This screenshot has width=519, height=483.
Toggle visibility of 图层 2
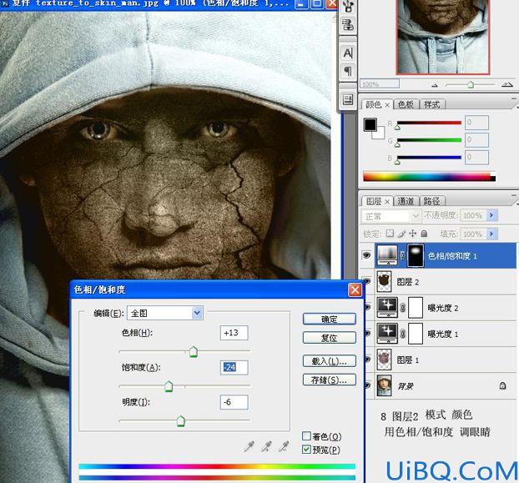coord(367,281)
